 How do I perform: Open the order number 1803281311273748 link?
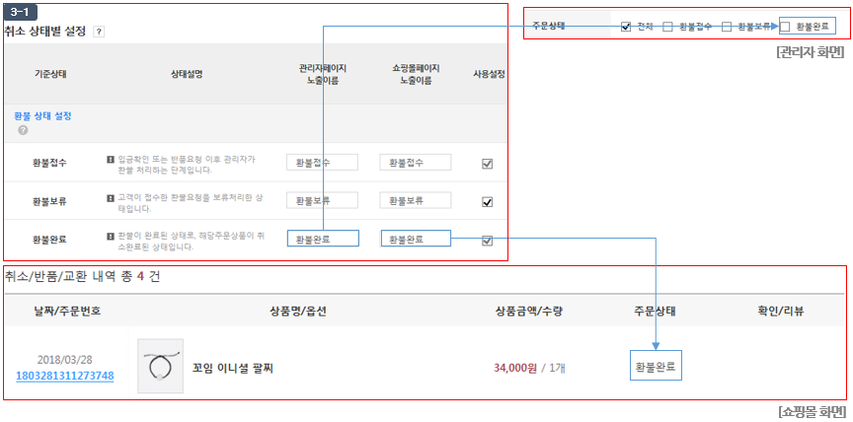(x=65, y=376)
